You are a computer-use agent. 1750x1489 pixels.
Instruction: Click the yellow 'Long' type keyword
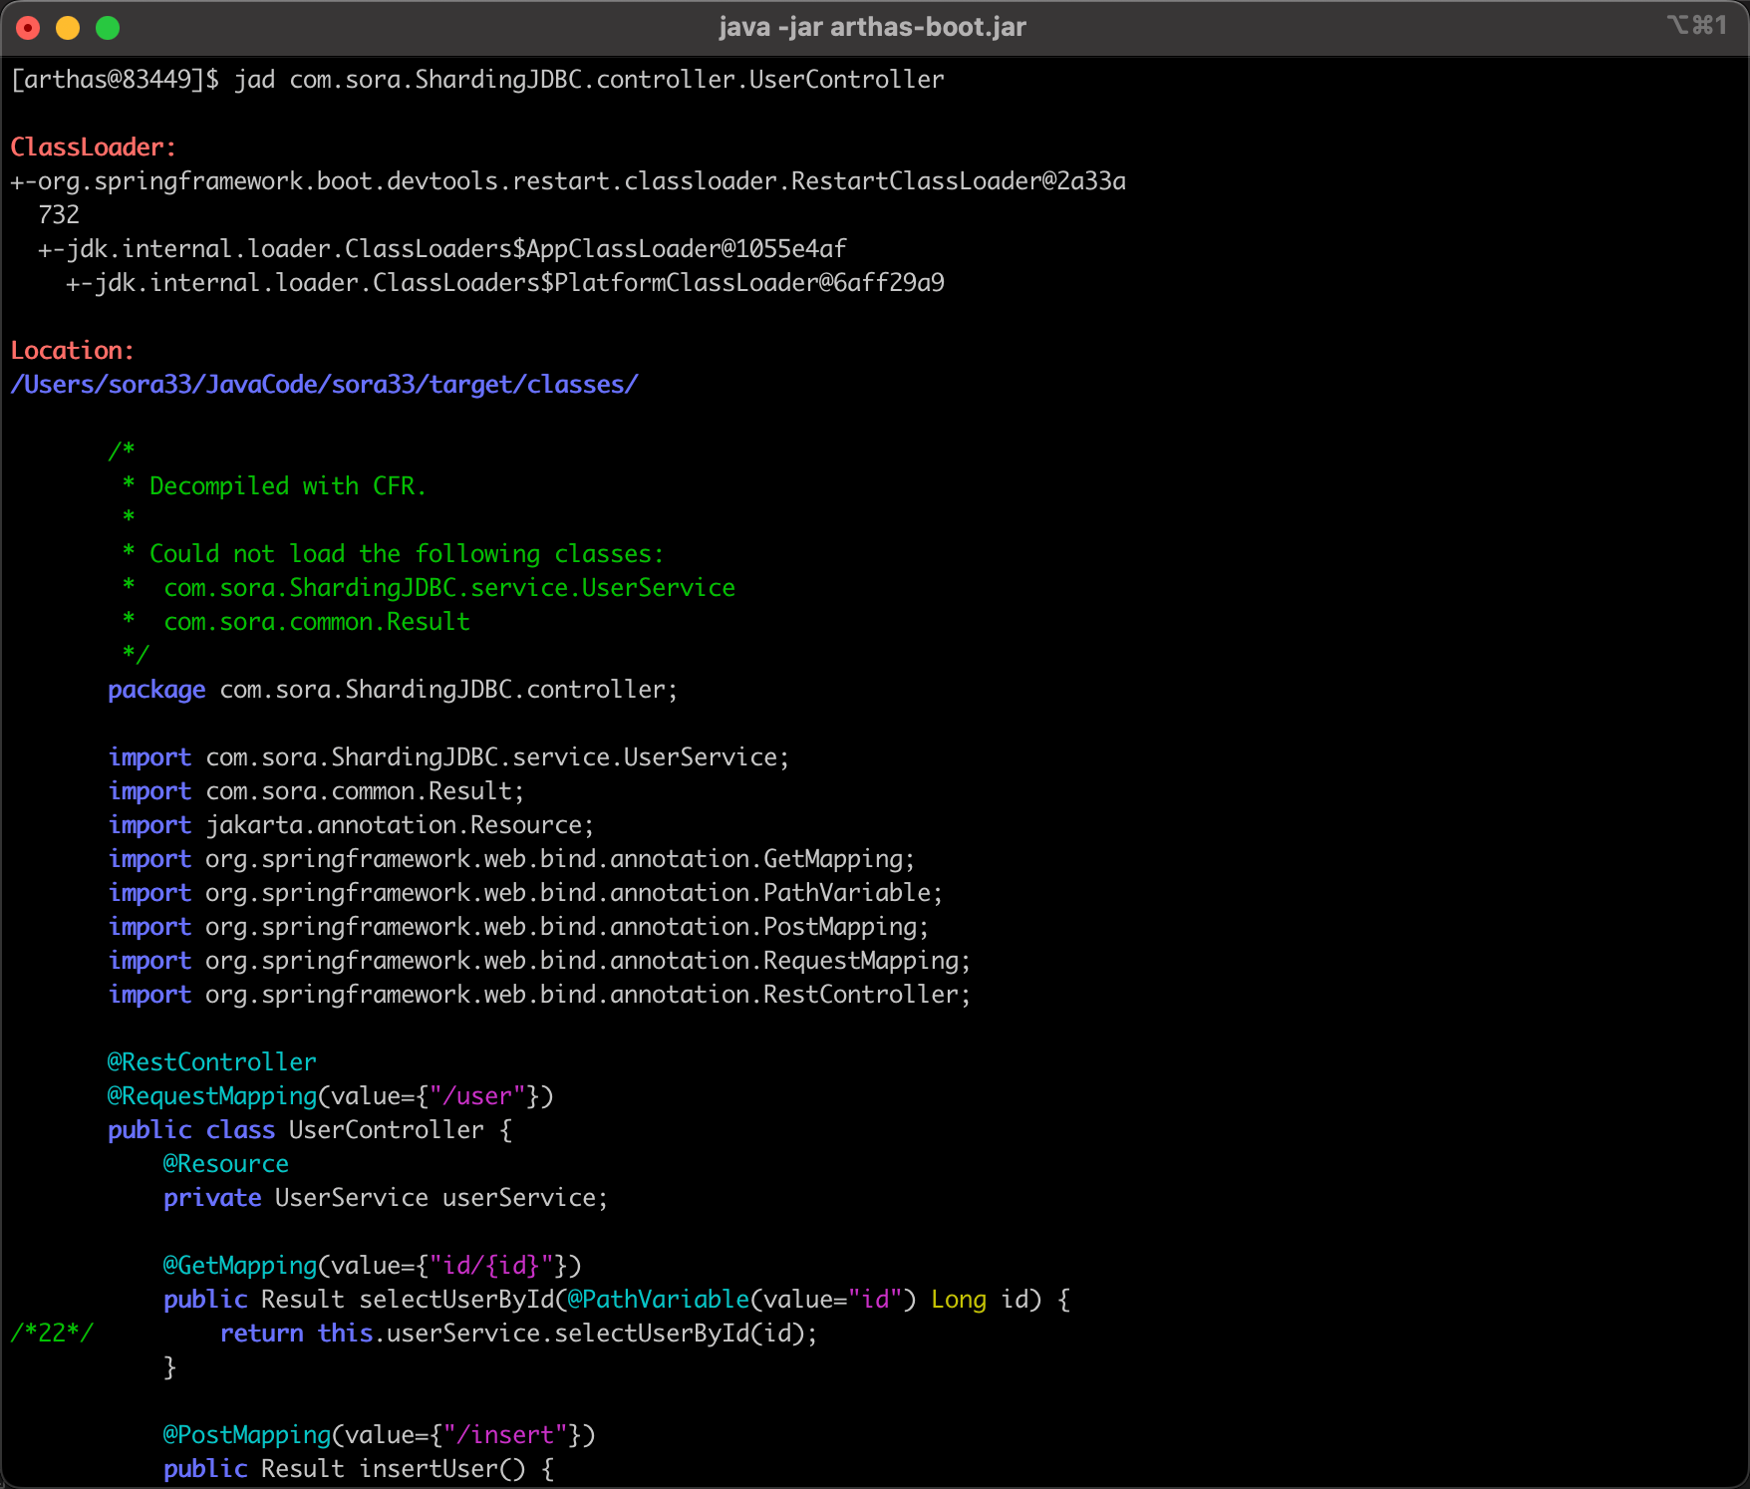pyautogui.click(x=958, y=1300)
